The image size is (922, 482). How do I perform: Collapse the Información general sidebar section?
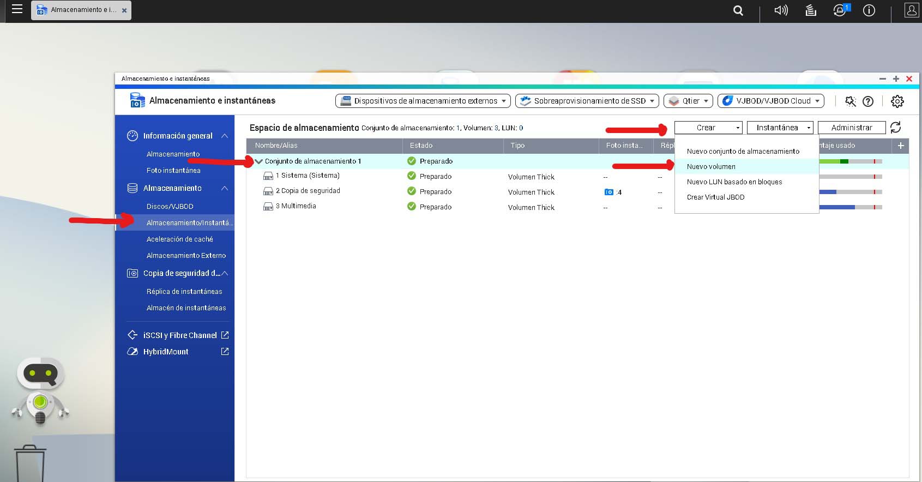coord(225,136)
